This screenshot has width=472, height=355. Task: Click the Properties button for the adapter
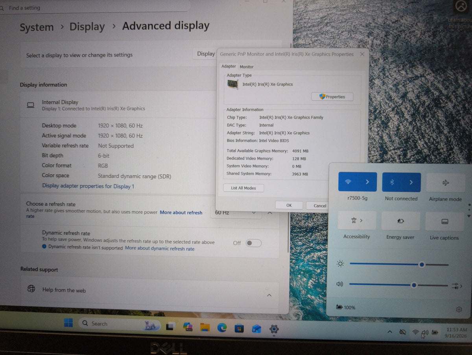pos(332,97)
